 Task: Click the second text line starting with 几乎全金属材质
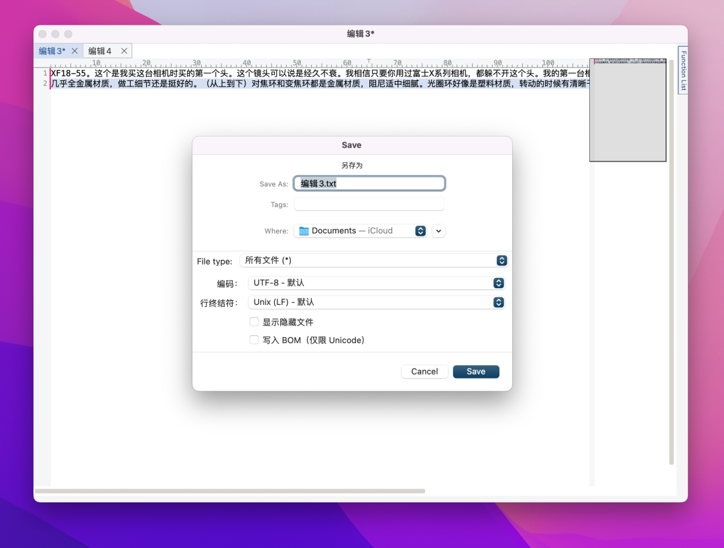[x=320, y=84]
